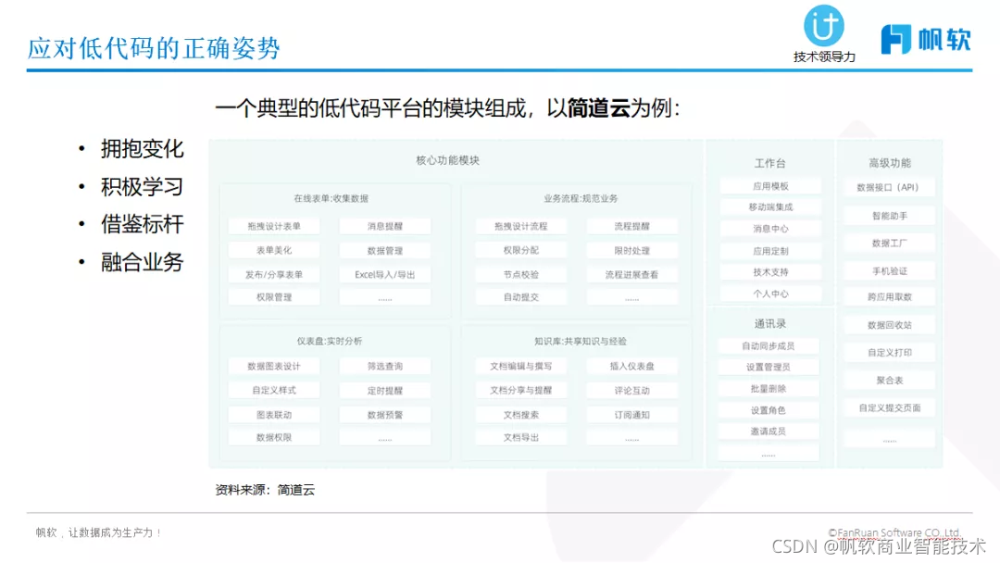1000x563 pixels.
Task: Select 数据接口（API）under 高级功能
Action: pos(887,188)
